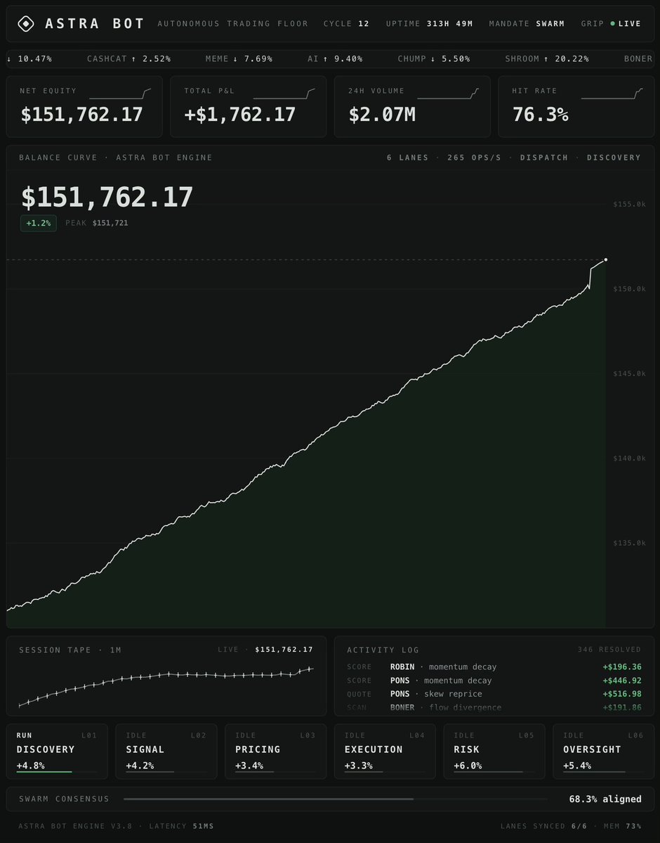
Task: Click the MEM 73% status entry
Action: click(622, 826)
